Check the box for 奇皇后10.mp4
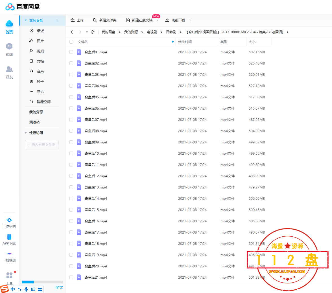This screenshot has height=293, width=332. coord(71,153)
